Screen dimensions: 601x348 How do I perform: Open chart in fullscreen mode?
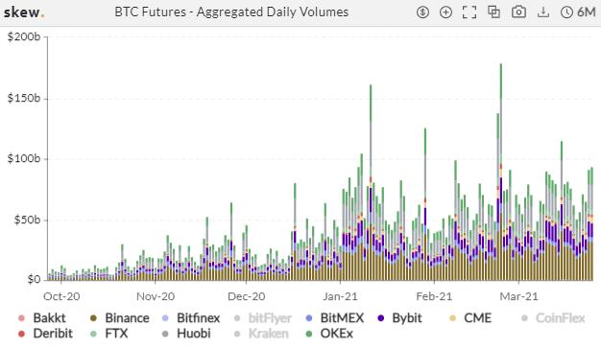(469, 12)
